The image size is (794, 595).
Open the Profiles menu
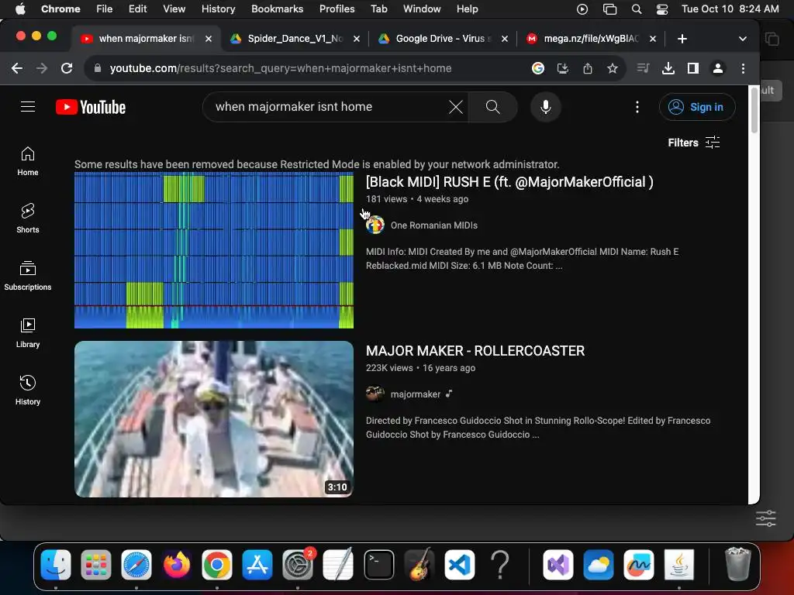pos(337,9)
